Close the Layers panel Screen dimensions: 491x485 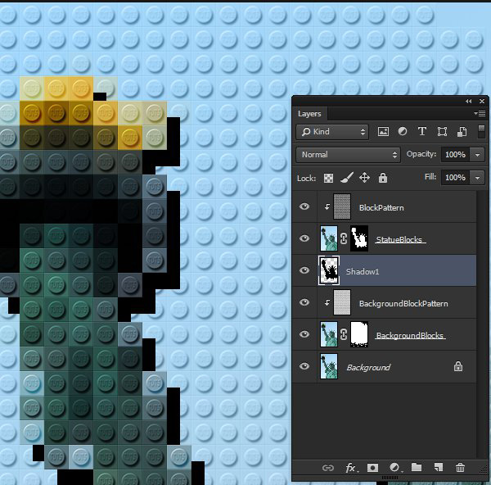[x=482, y=101]
